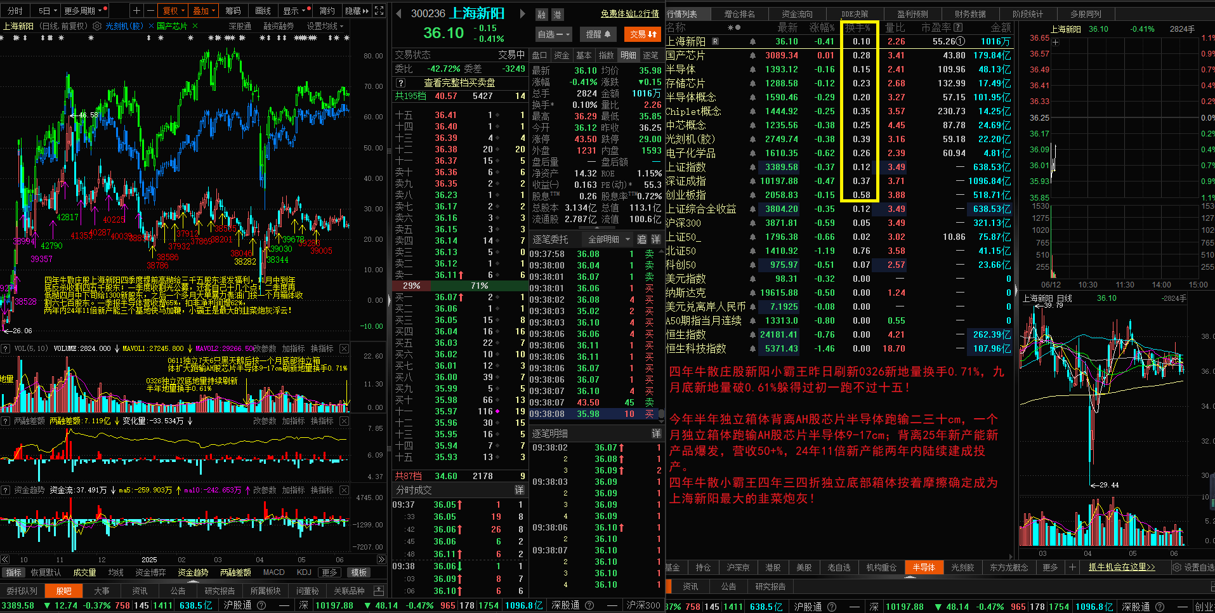1215x613 pixels.
Task: Open detail icon of 分时成交 panel
Action: pyautogui.click(x=519, y=490)
